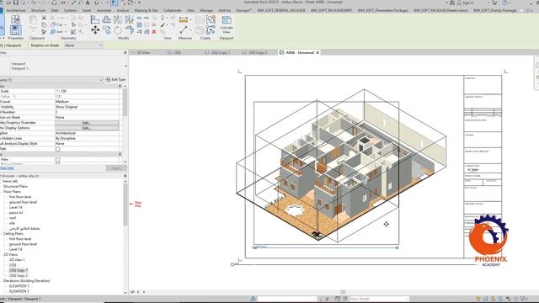Select the Align tool
Screen dimensions: 539x303
point(95,19)
